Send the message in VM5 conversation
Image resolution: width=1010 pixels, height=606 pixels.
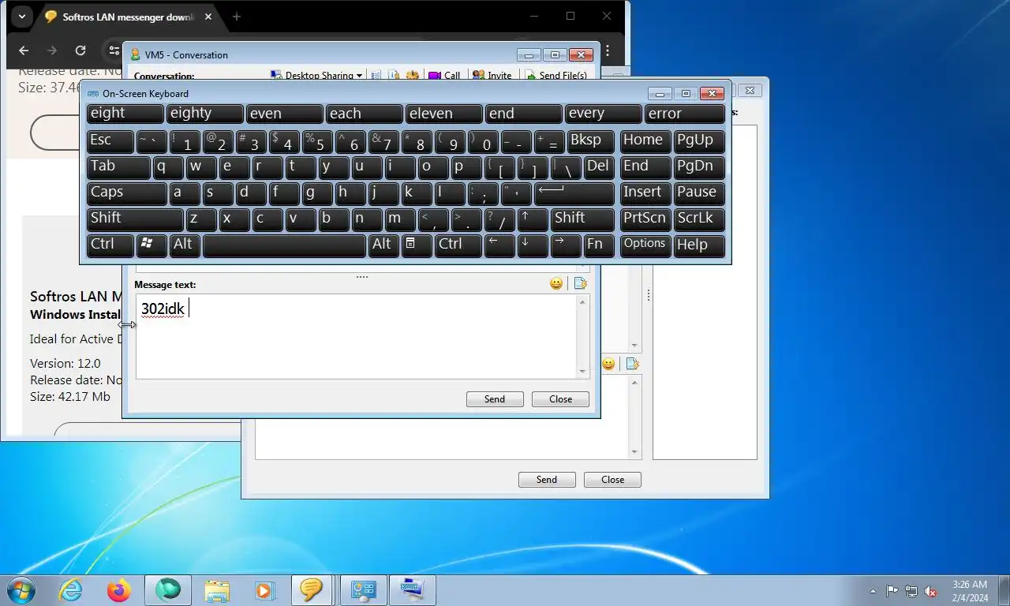click(495, 399)
